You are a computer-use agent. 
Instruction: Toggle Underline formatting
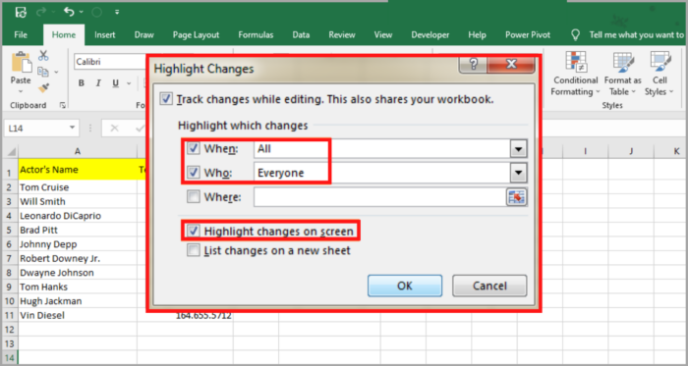(116, 83)
